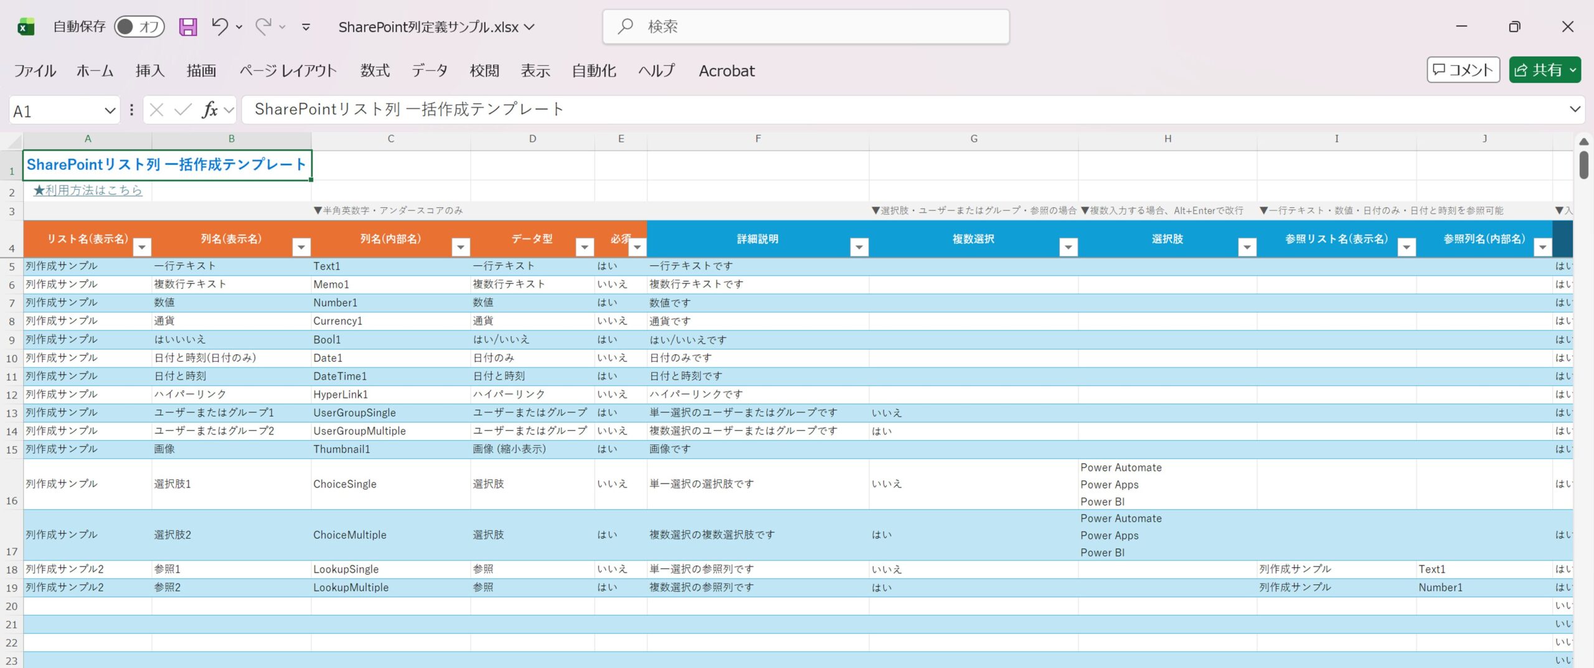This screenshot has width=1594, height=668.
Task: Save the workbook with the floppy disk icon
Action: [x=188, y=27]
